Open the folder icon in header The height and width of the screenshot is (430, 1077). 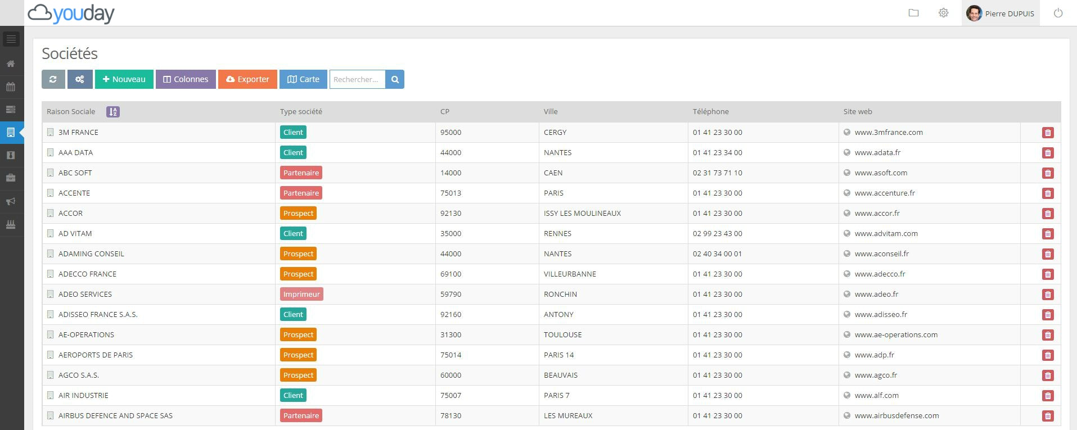click(x=914, y=13)
